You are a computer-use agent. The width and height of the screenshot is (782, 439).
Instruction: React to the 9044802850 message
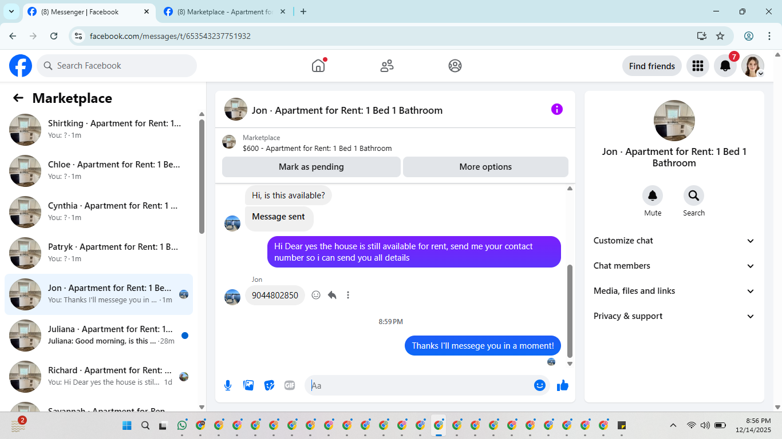(316, 295)
